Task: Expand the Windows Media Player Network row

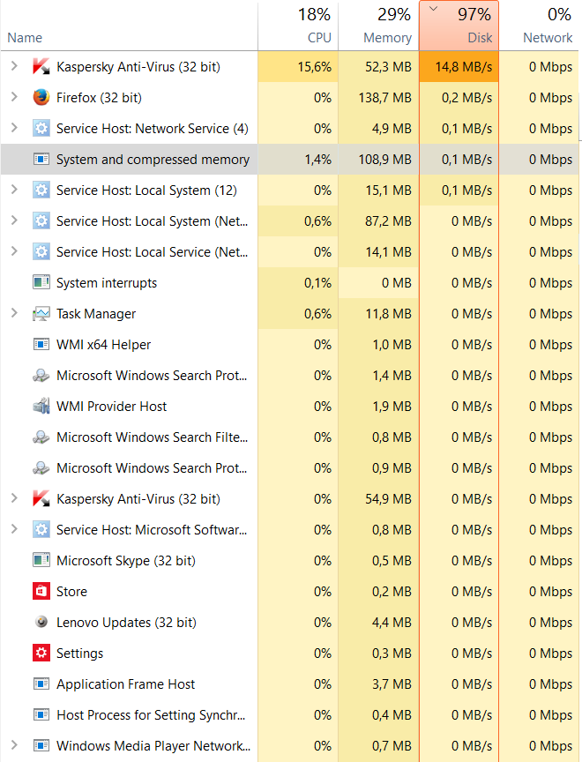Action: click(x=14, y=745)
